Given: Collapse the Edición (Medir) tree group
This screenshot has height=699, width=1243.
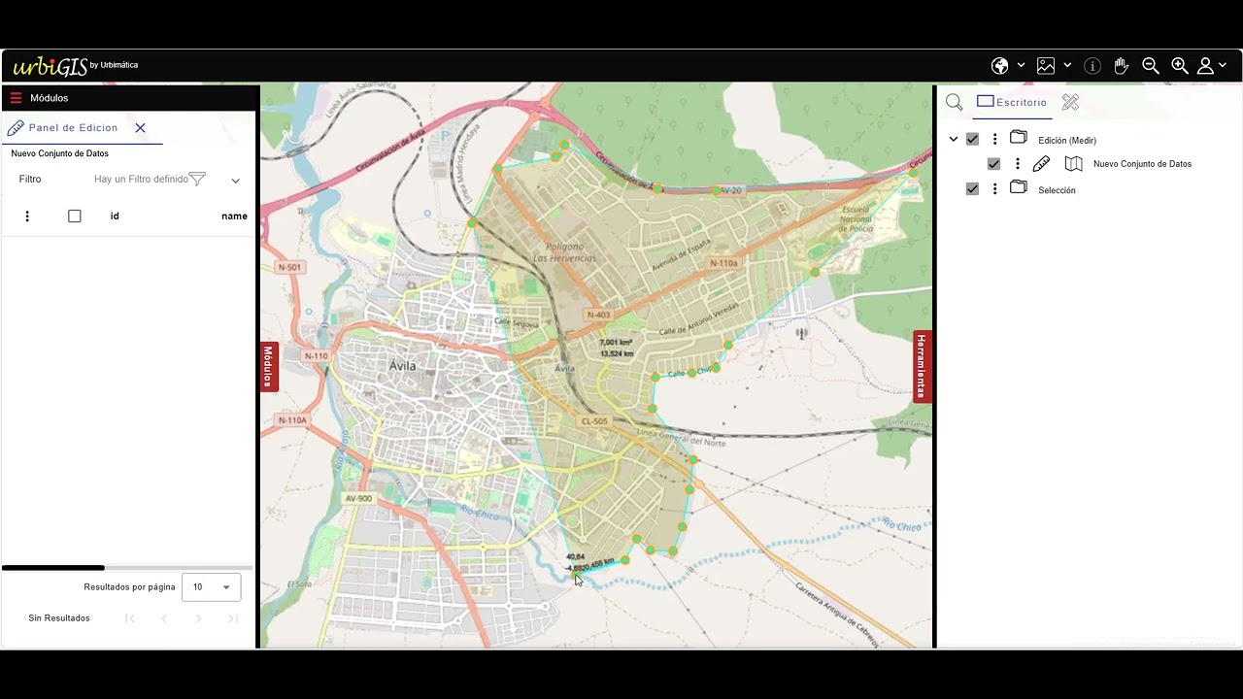Looking at the screenshot, I should pyautogui.click(x=954, y=140).
